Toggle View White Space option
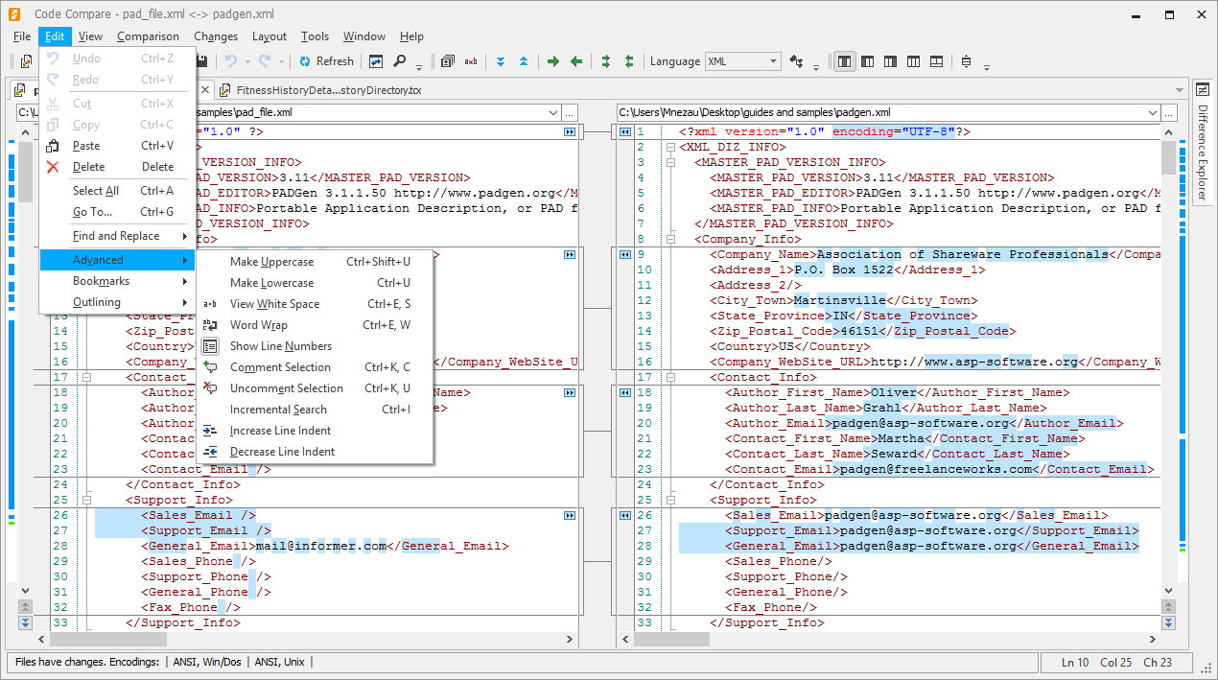The width and height of the screenshot is (1218, 680). coord(315,304)
